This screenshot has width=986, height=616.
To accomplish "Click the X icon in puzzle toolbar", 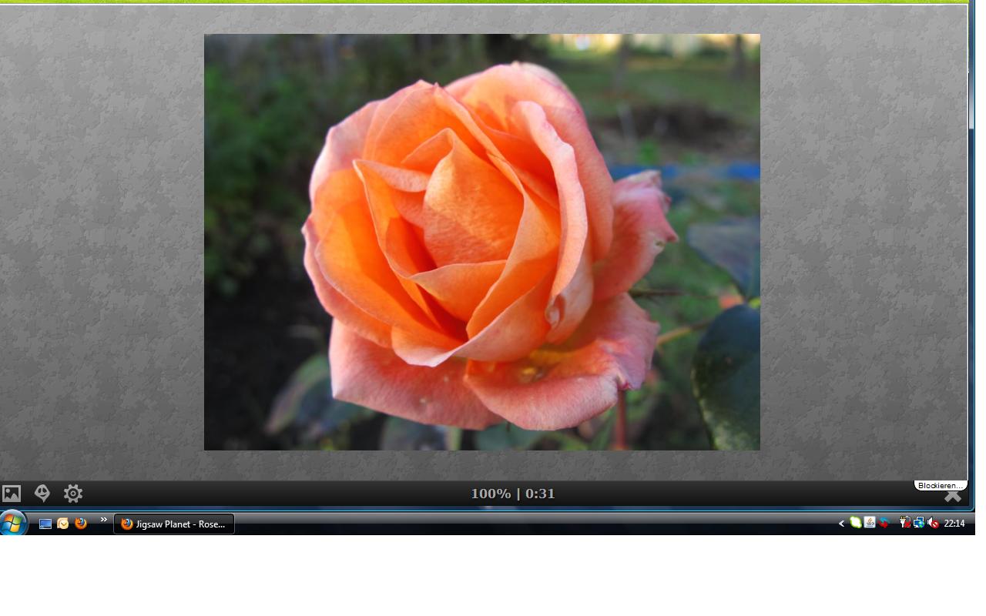I will (953, 497).
